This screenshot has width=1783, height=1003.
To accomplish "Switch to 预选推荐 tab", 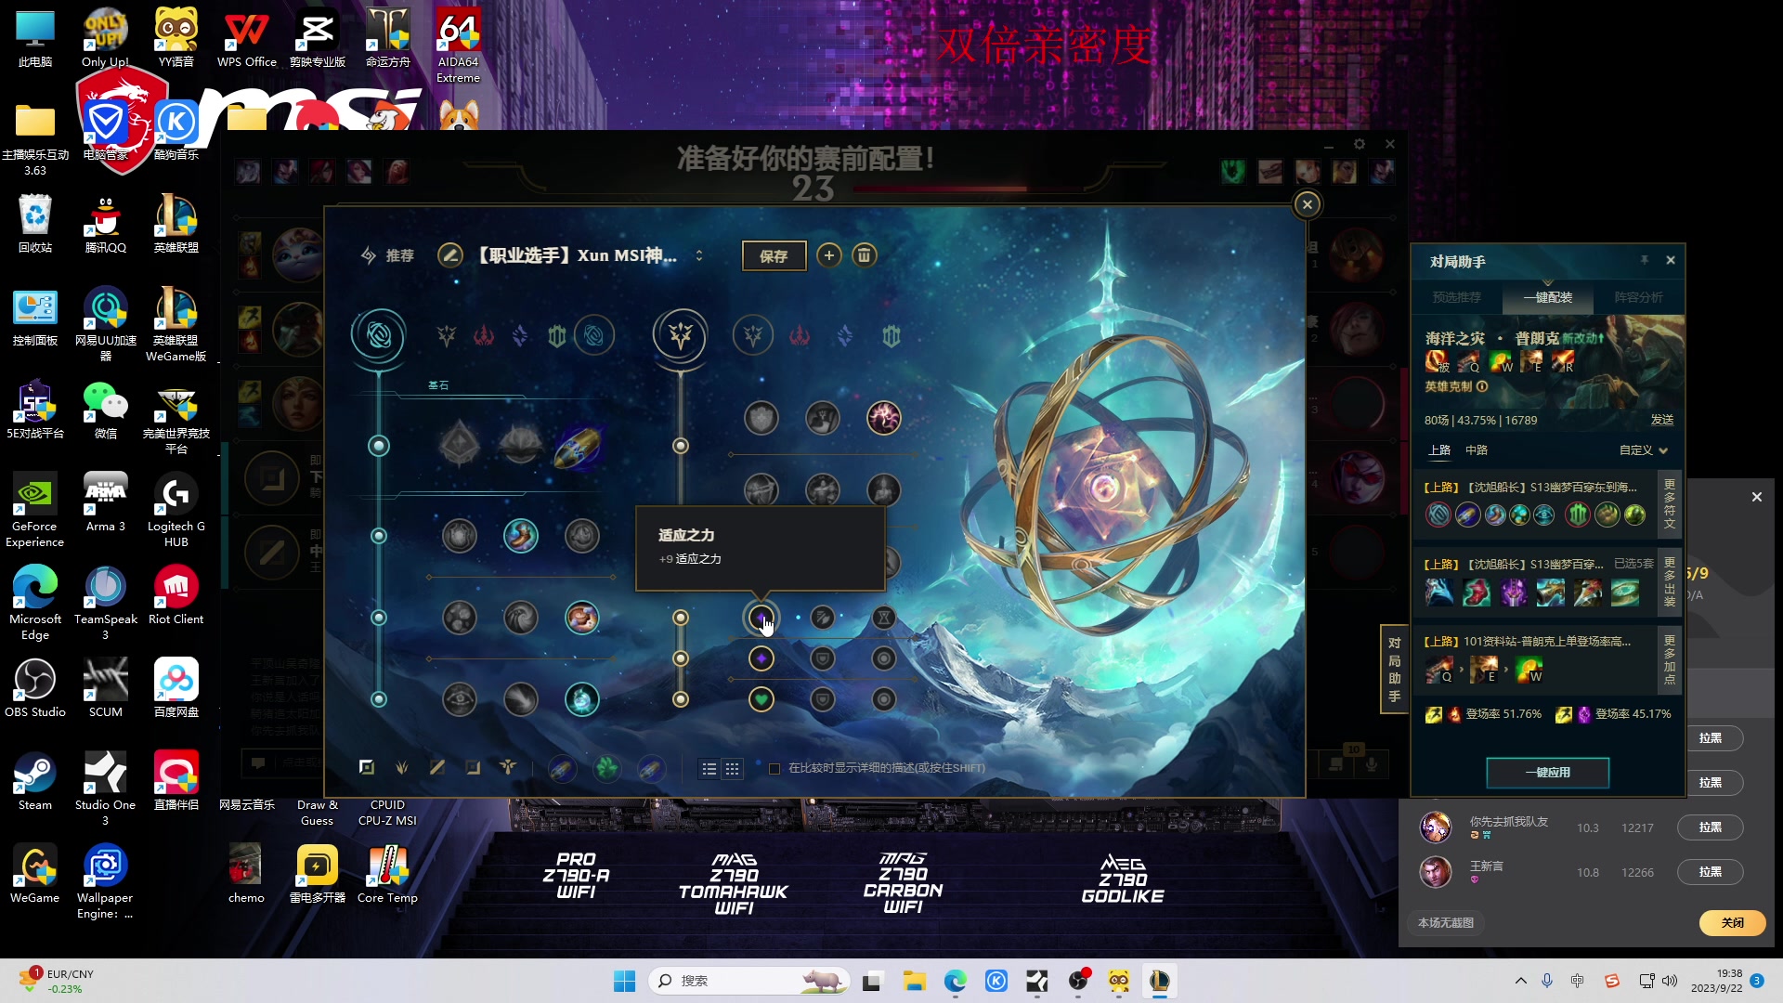I will point(1456,297).
